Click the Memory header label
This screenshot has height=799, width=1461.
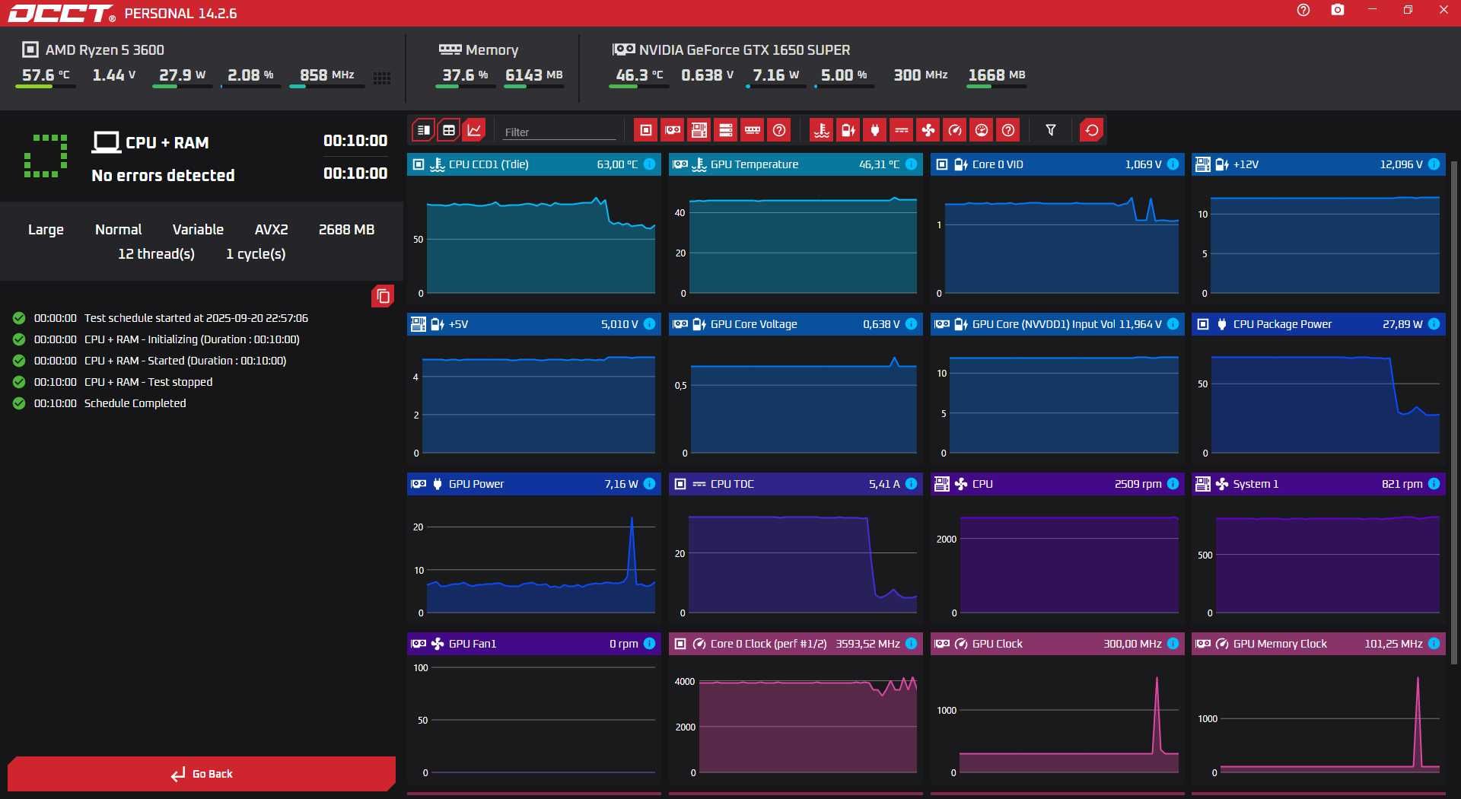pyautogui.click(x=479, y=49)
